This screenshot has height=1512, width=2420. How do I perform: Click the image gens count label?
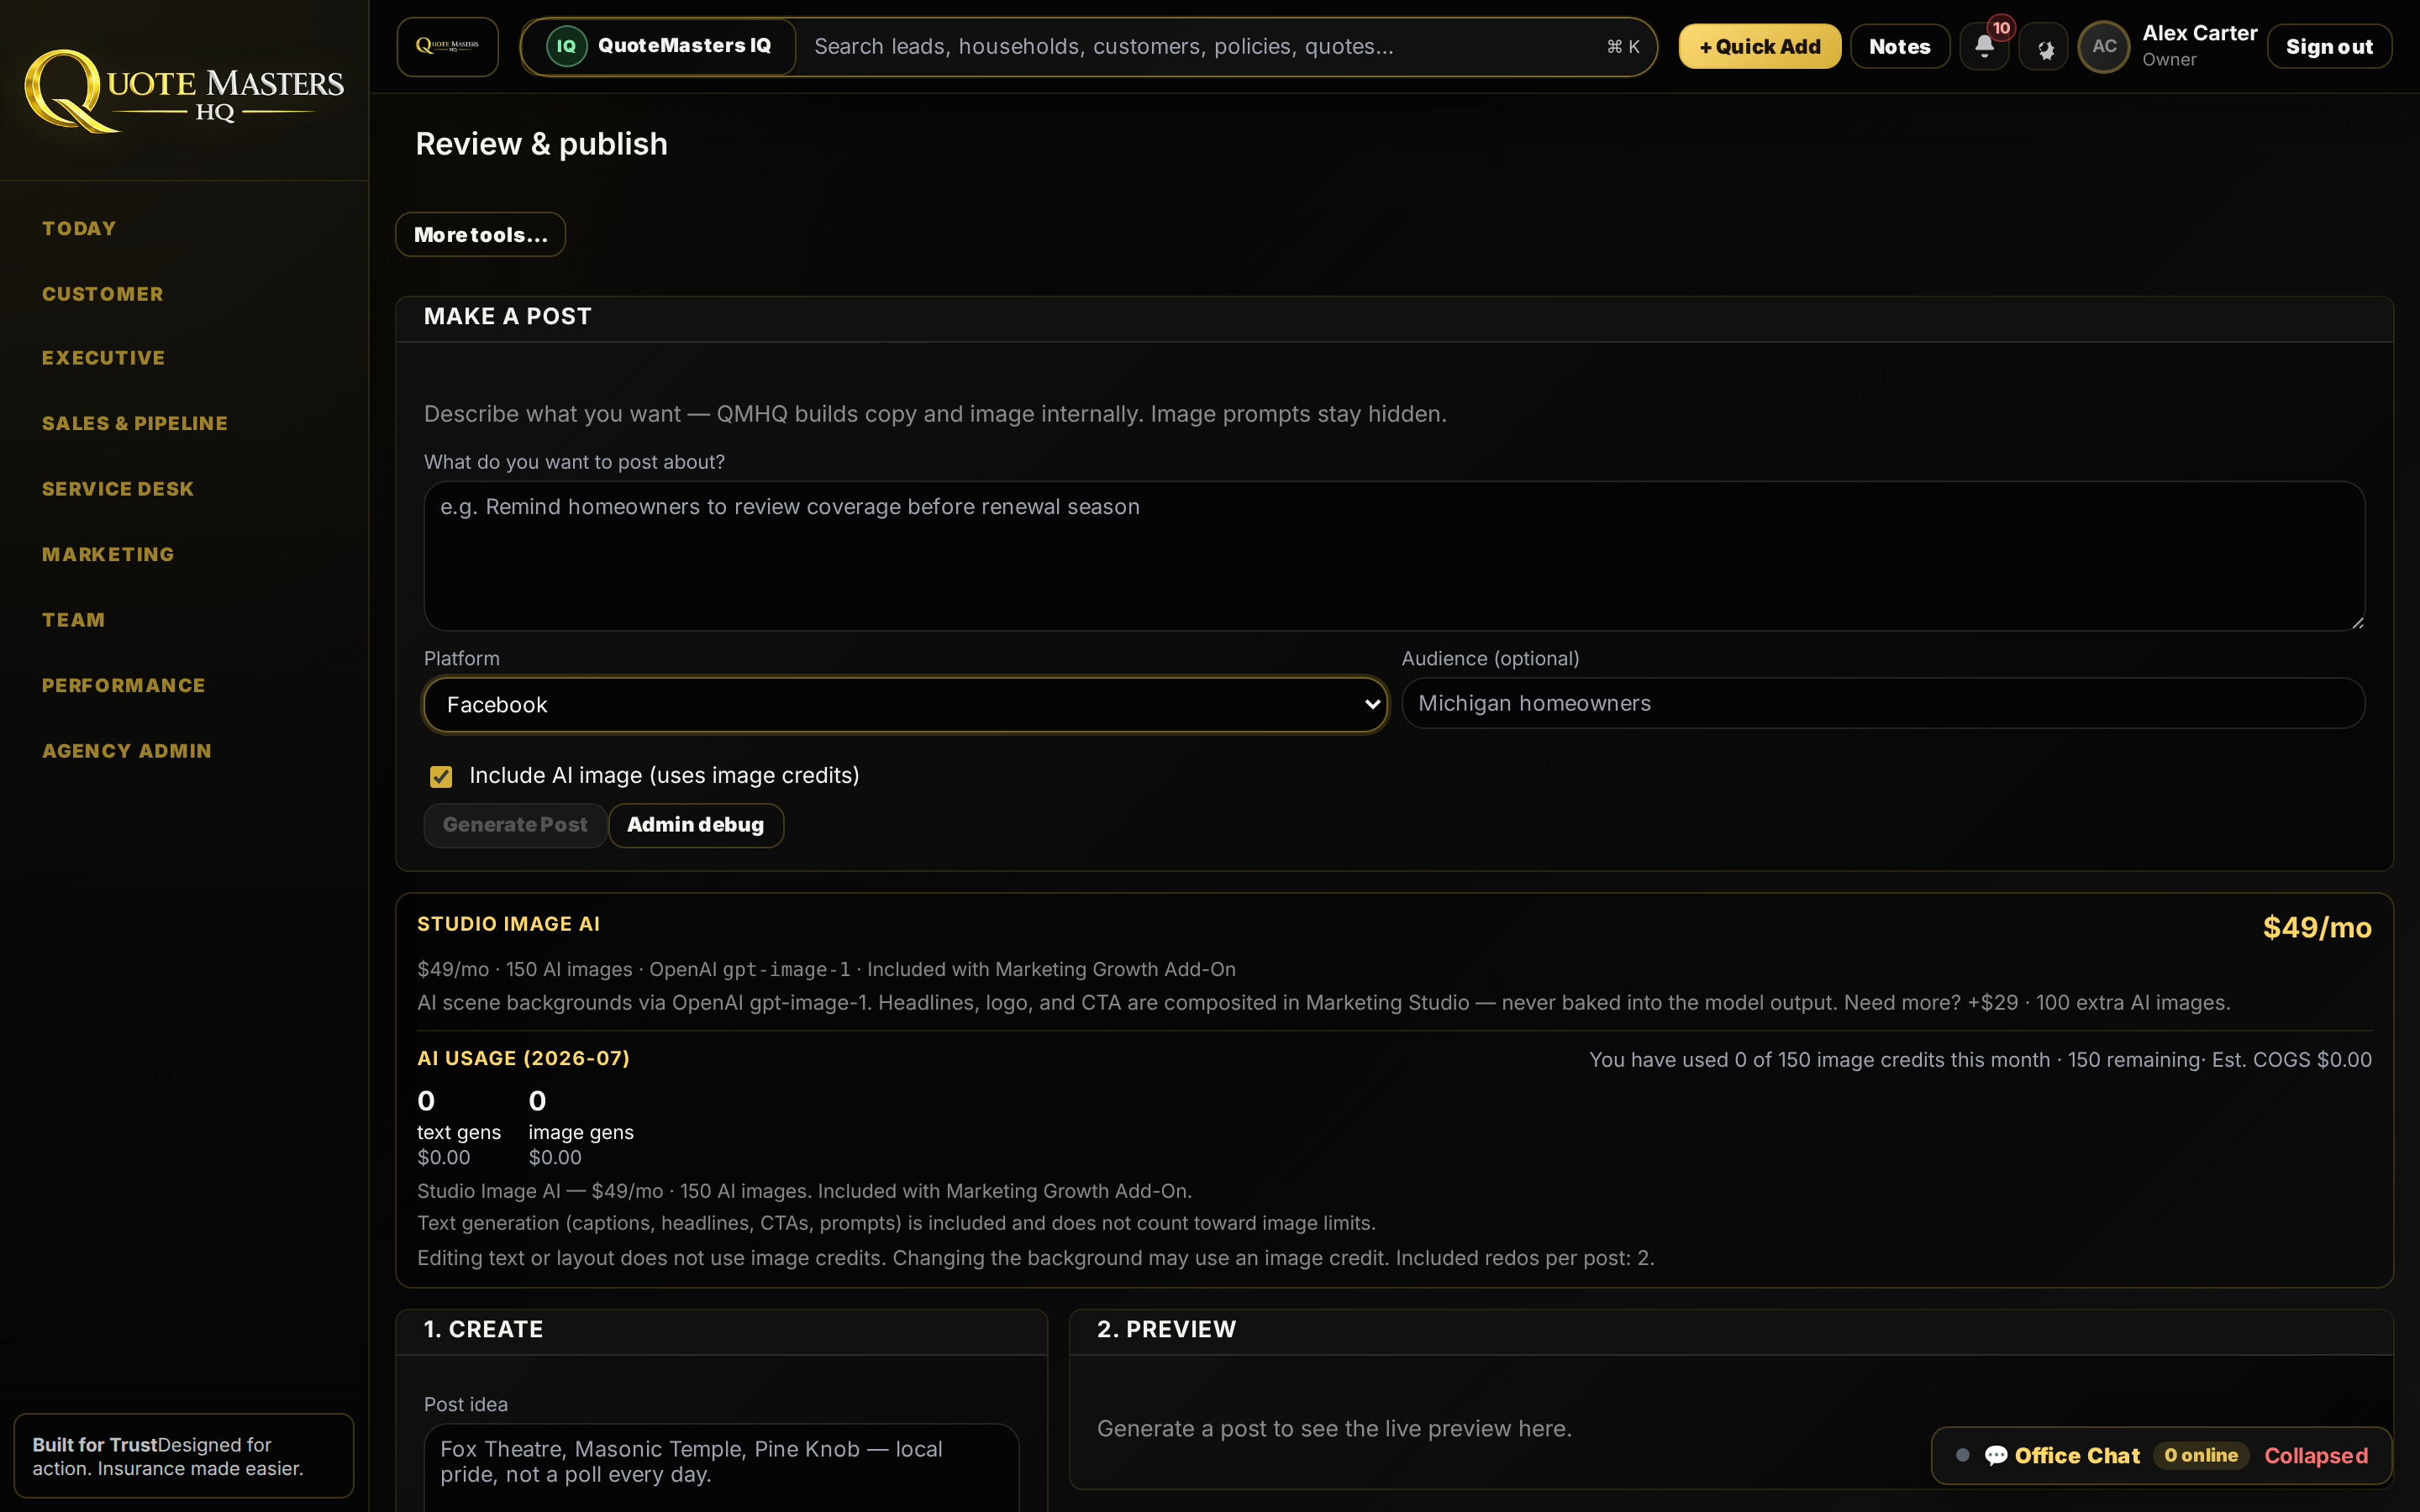click(x=581, y=1132)
